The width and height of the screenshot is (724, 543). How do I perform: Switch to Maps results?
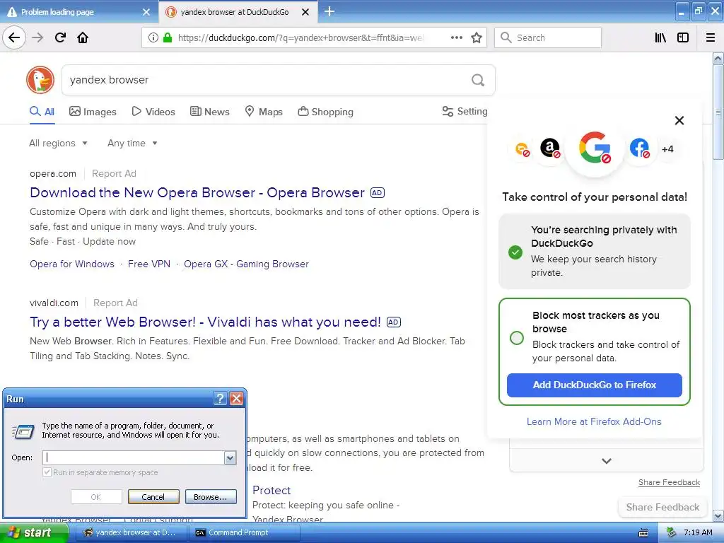[264, 112]
